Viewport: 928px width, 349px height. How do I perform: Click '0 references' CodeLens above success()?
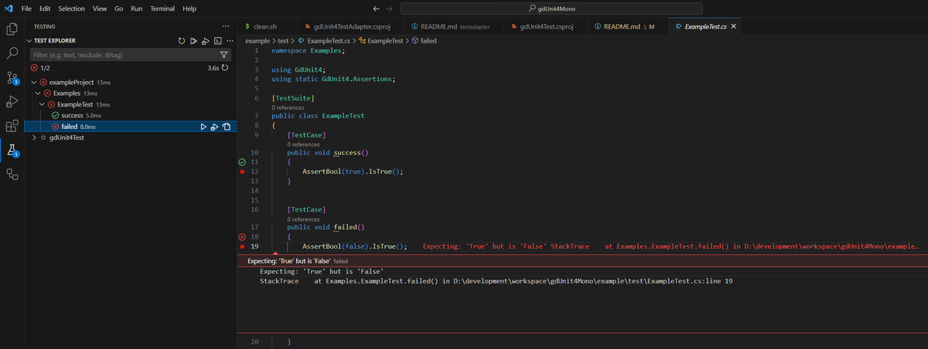pos(303,144)
